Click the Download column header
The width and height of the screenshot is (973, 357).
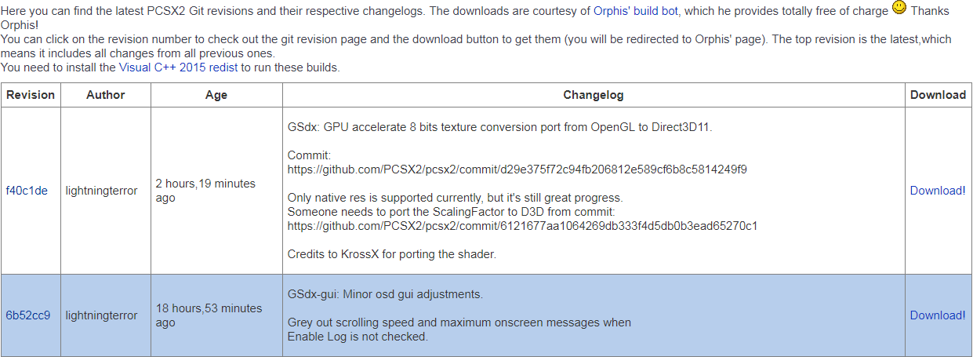[x=938, y=95]
